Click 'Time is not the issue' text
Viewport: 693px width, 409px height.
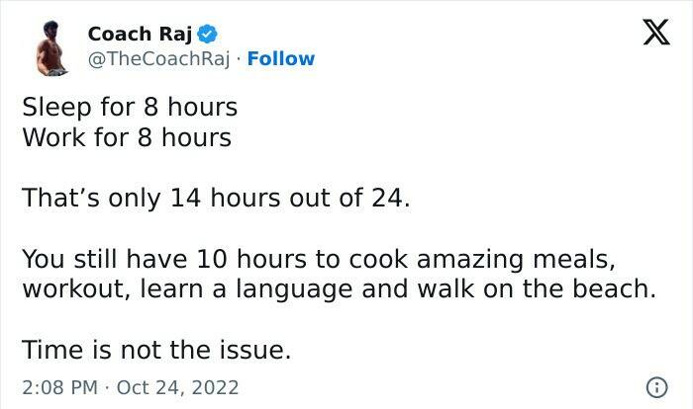pyautogui.click(x=157, y=351)
